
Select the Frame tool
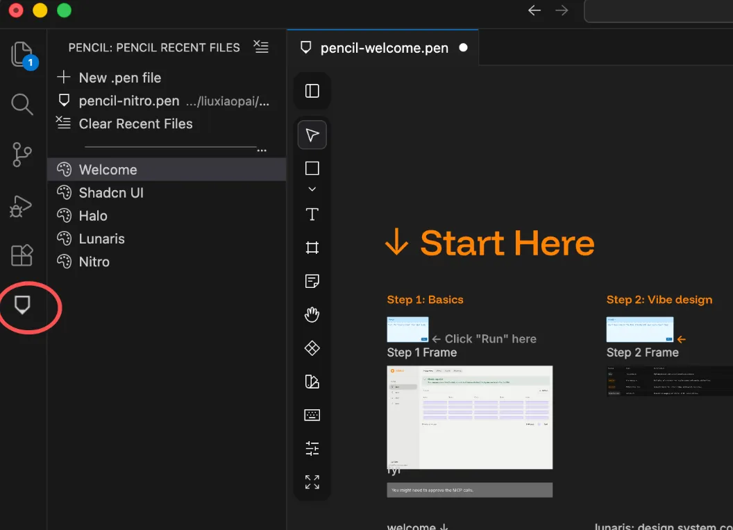point(312,248)
